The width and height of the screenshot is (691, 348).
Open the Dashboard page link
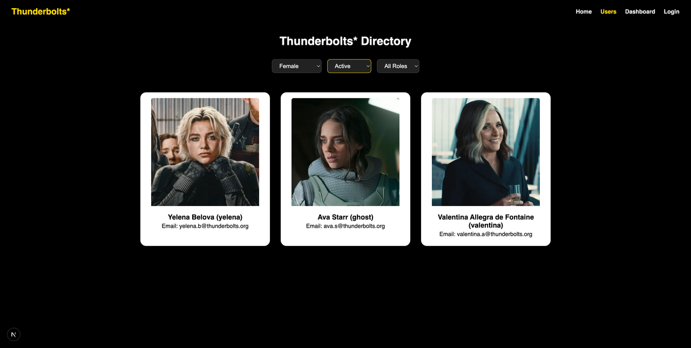click(640, 11)
